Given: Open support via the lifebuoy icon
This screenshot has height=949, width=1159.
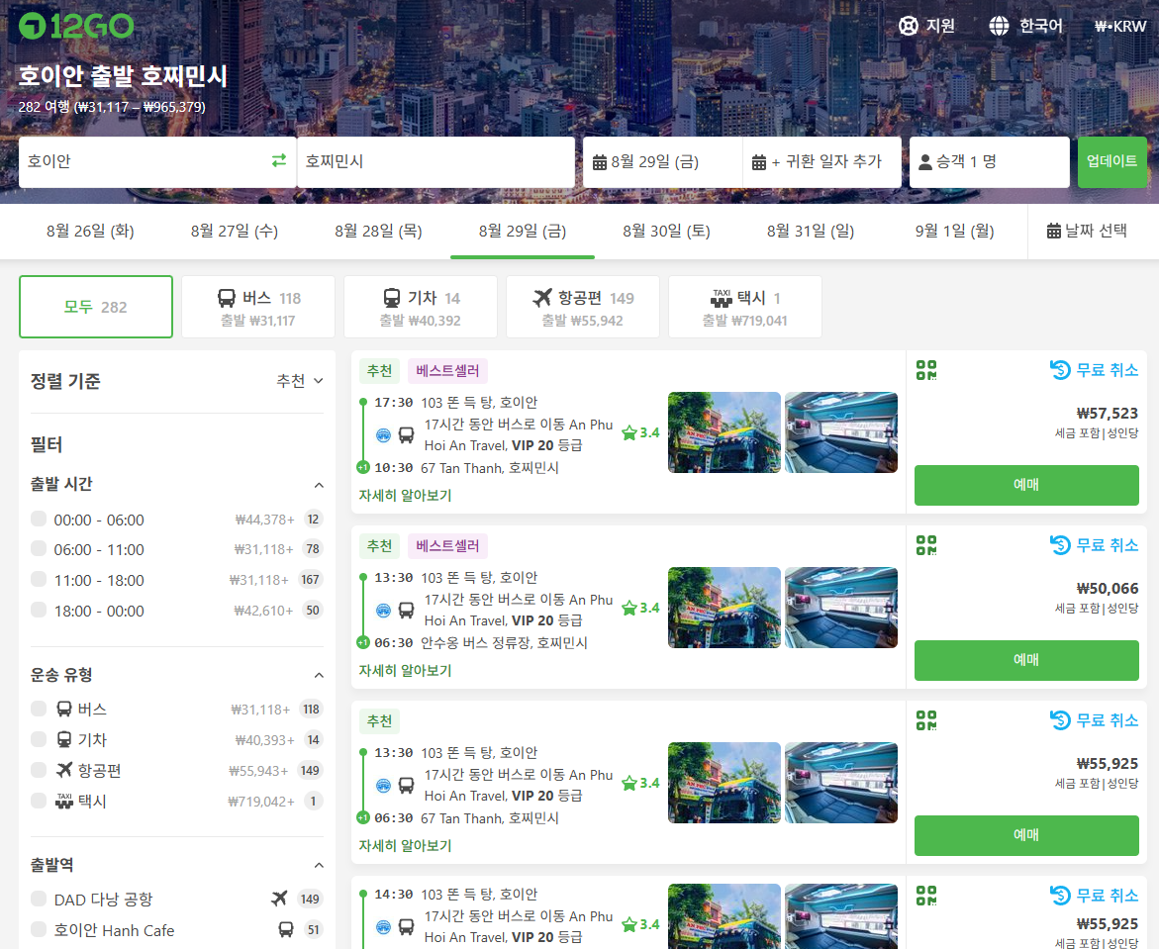Looking at the screenshot, I should click(x=908, y=26).
